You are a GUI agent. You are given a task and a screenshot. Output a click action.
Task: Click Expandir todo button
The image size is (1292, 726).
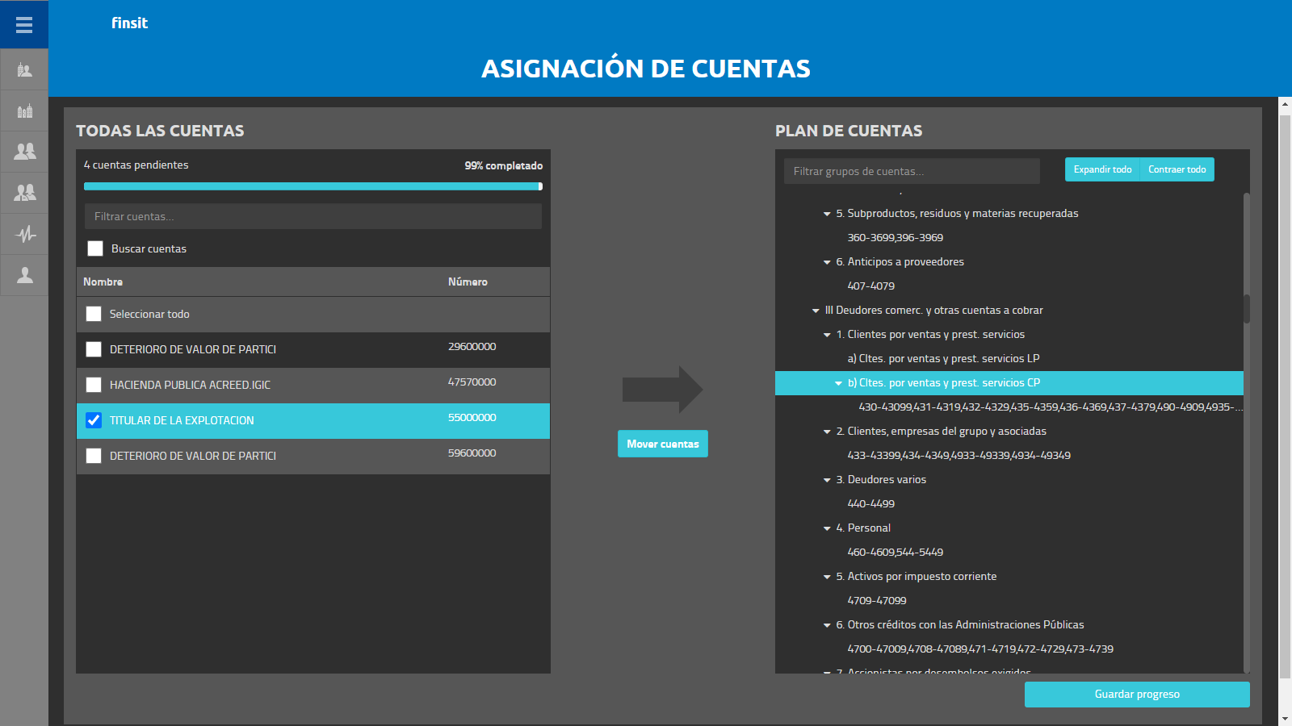tap(1102, 169)
